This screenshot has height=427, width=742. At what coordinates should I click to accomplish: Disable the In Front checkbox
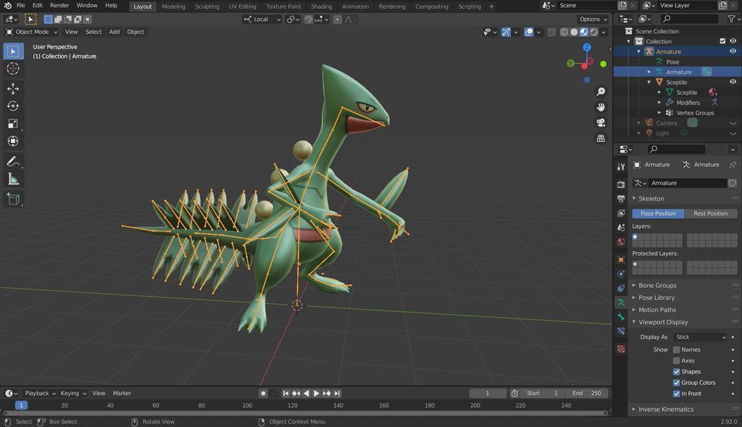click(677, 393)
